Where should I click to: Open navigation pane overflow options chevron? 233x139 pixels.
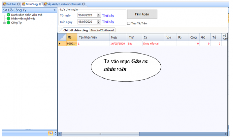pyautogui.click(x=55, y=133)
